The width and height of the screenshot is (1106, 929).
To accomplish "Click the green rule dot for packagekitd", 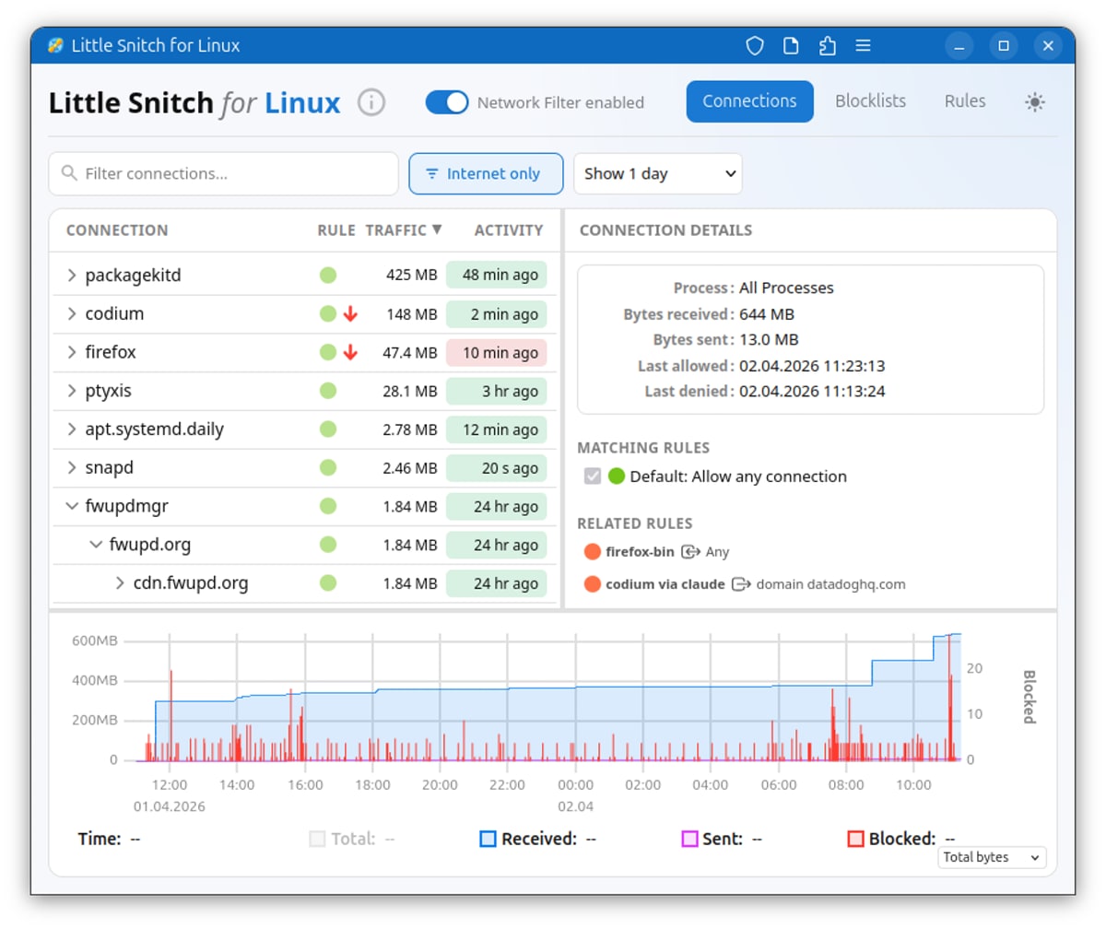I will click(328, 275).
